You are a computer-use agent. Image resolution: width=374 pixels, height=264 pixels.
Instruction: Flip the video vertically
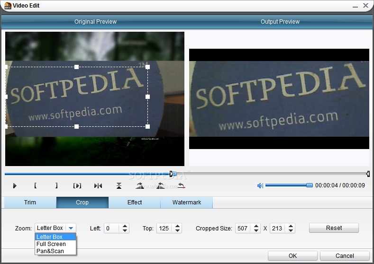point(119,185)
